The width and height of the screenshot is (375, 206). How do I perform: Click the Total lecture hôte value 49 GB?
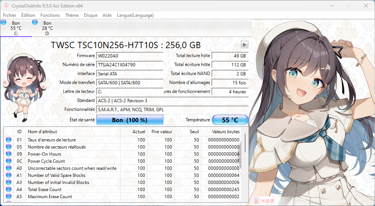[230, 56]
